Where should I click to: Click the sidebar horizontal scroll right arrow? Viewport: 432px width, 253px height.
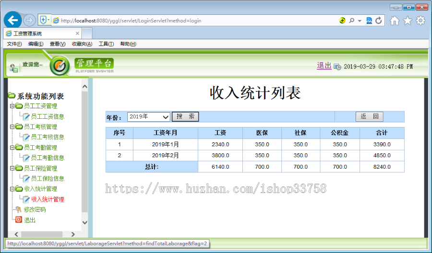pyautogui.click(x=73, y=234)
